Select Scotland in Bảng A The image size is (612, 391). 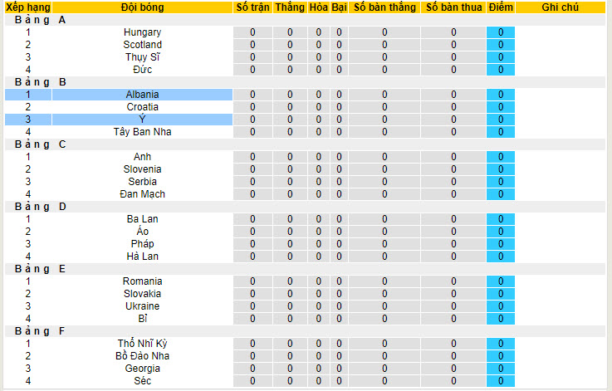pos(142,45)
